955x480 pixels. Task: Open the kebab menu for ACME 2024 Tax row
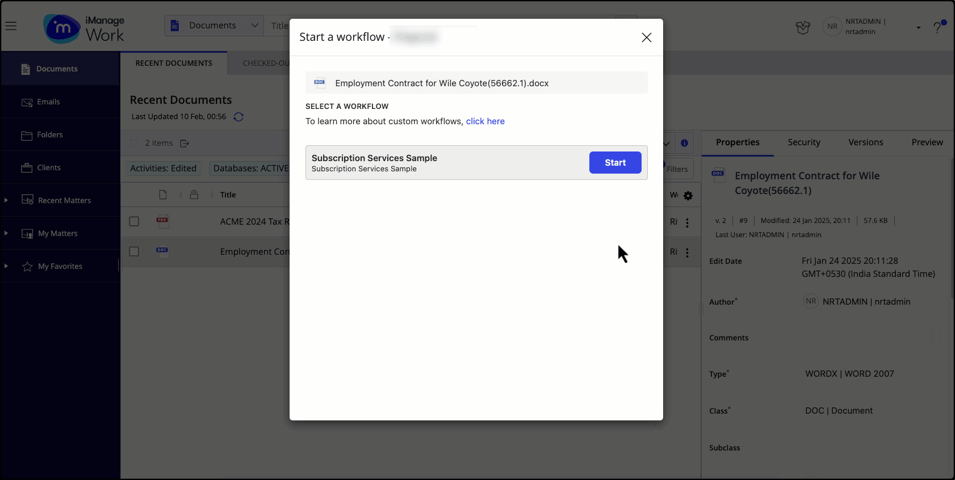(x=687, y=223)
